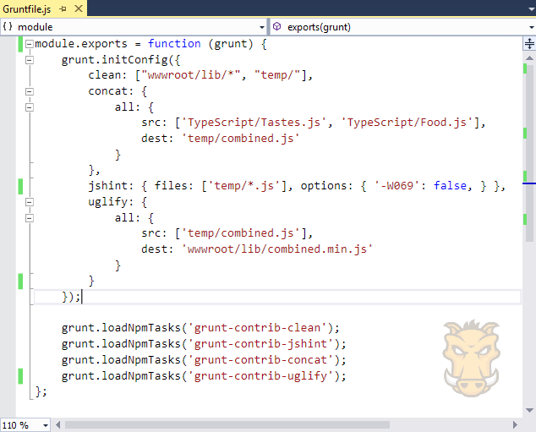Collapse the all block under uglify

coord(30,218)
